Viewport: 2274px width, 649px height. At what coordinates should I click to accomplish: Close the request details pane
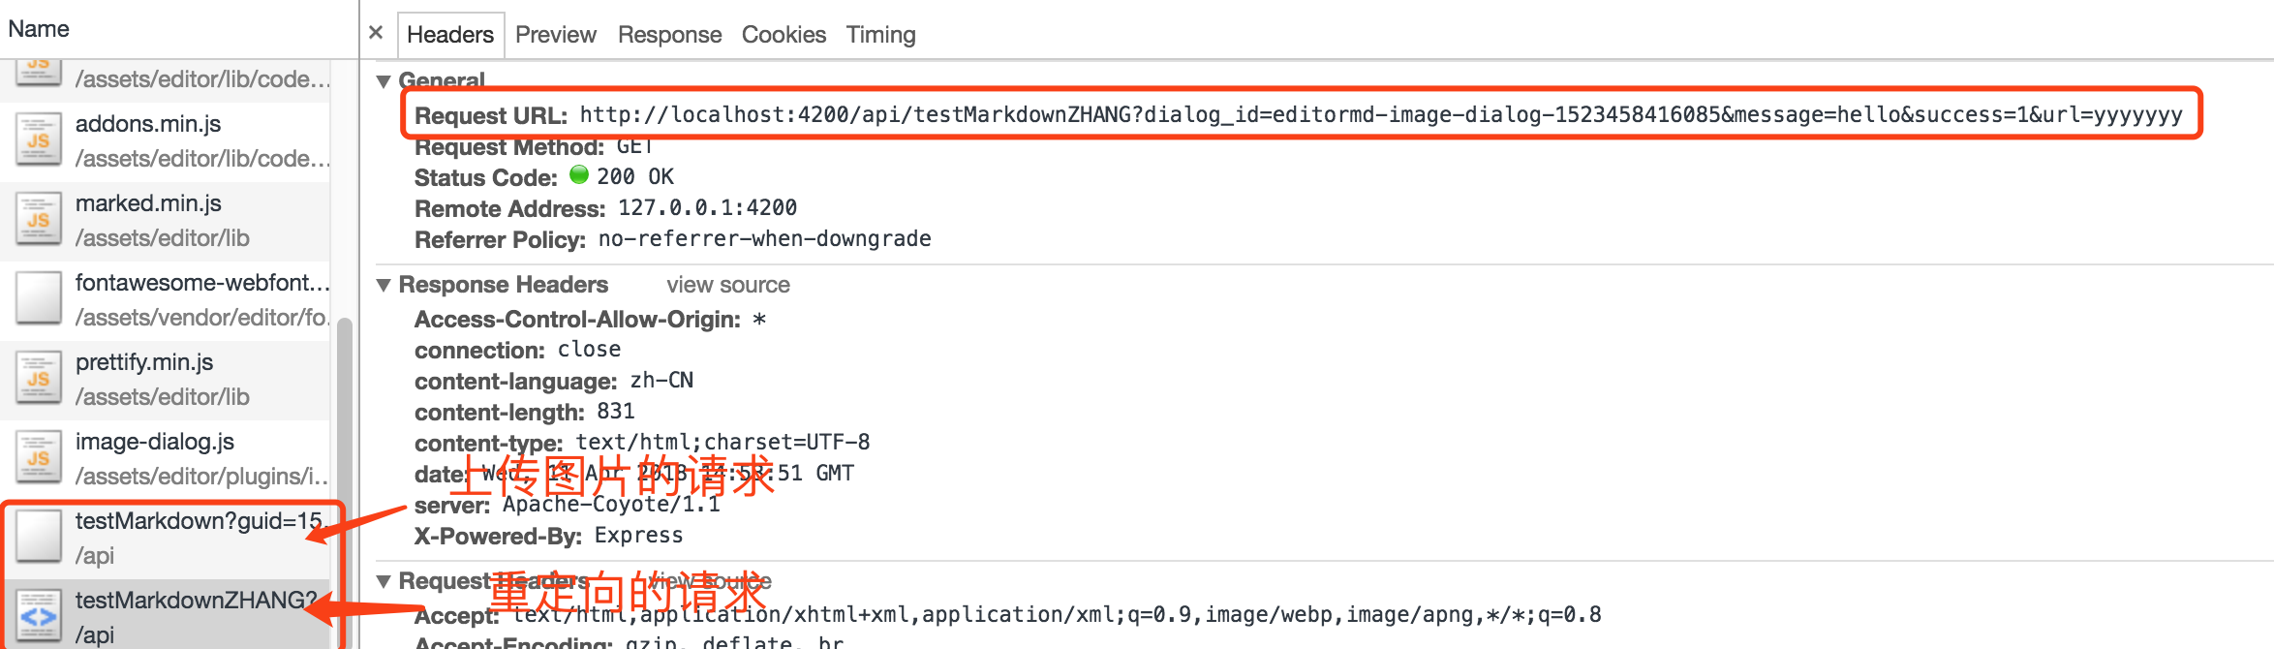[376, 32]
